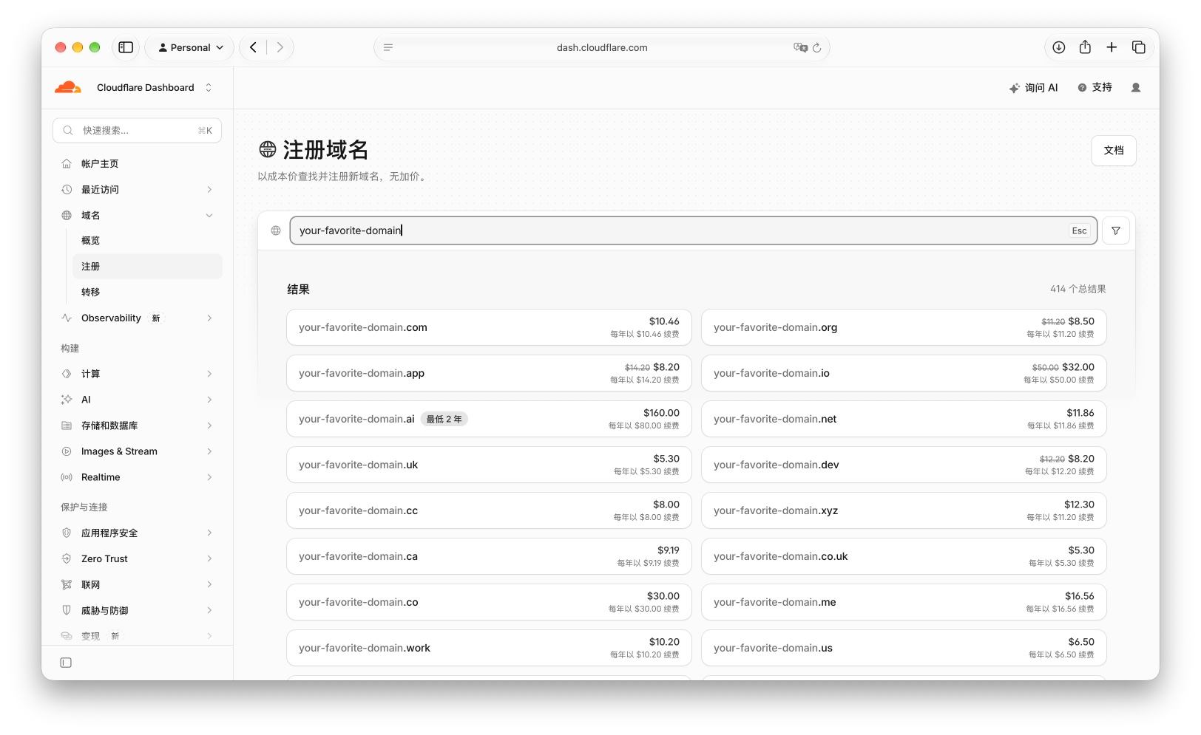
Task: Open the Personal profile dropdown
Action: click(x=190, y=47)
